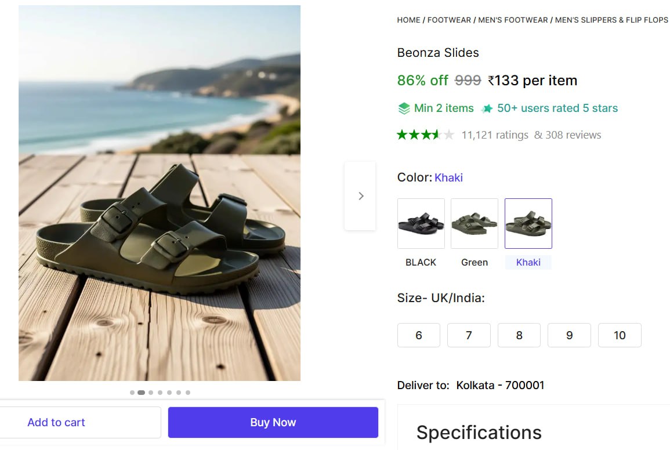
Task: Change delivery location Kolkata - 700001
Action: (500, 386)
